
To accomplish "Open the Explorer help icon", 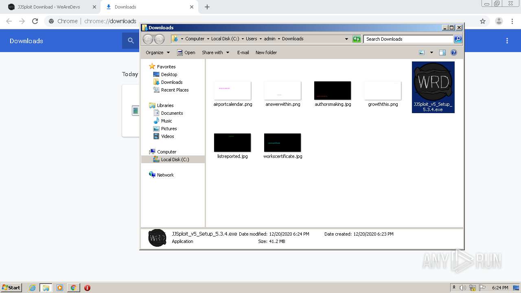I will (x=454, y=52).
